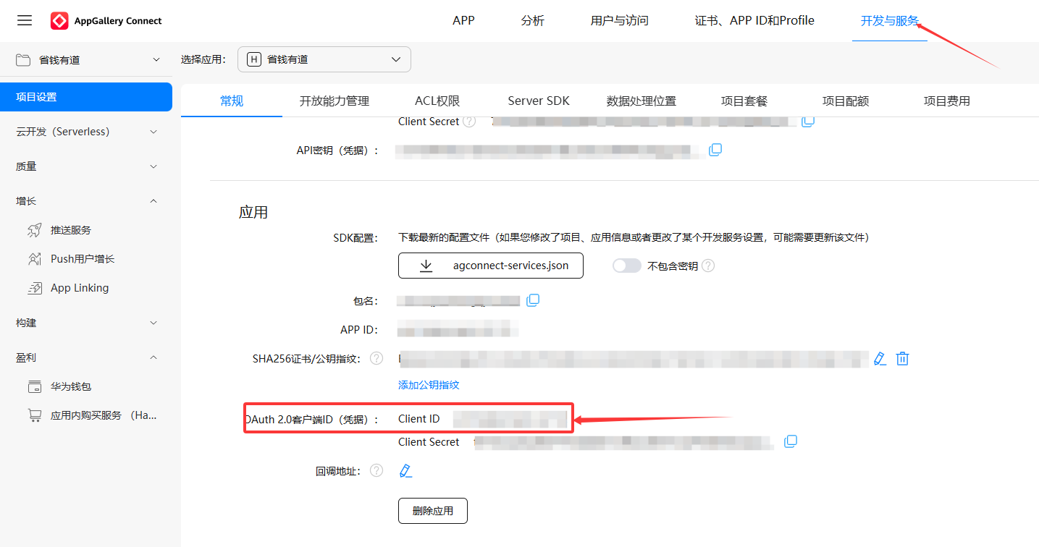Open 应用内购买服务 in sidebar
1039x547 pixels.
pyautogui.click(x=104, y=415)
